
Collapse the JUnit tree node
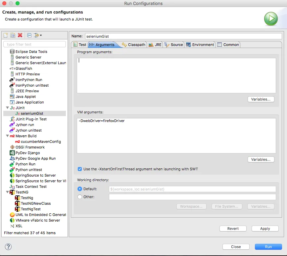[7, 108]
